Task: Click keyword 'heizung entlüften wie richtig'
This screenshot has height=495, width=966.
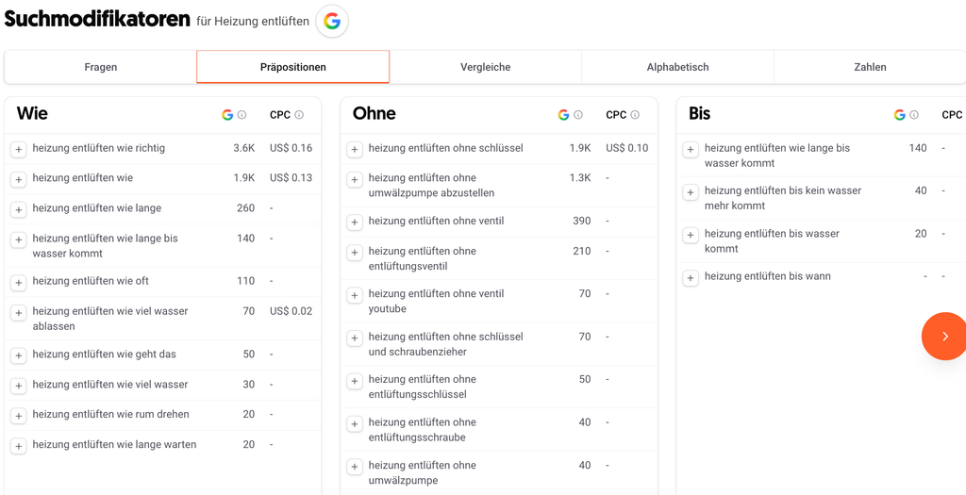Action: 98,148
